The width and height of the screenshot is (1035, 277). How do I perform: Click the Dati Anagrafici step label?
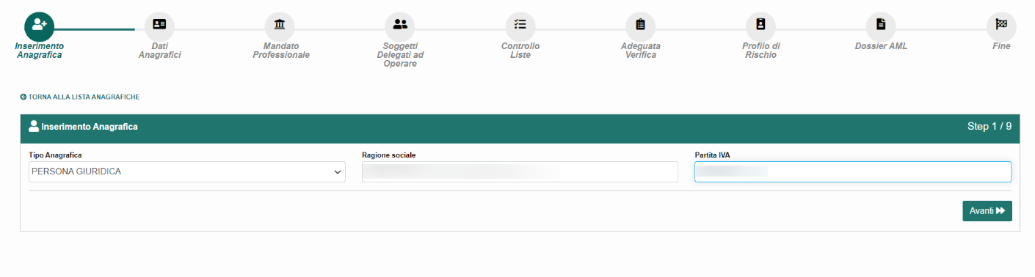[159, 51]
